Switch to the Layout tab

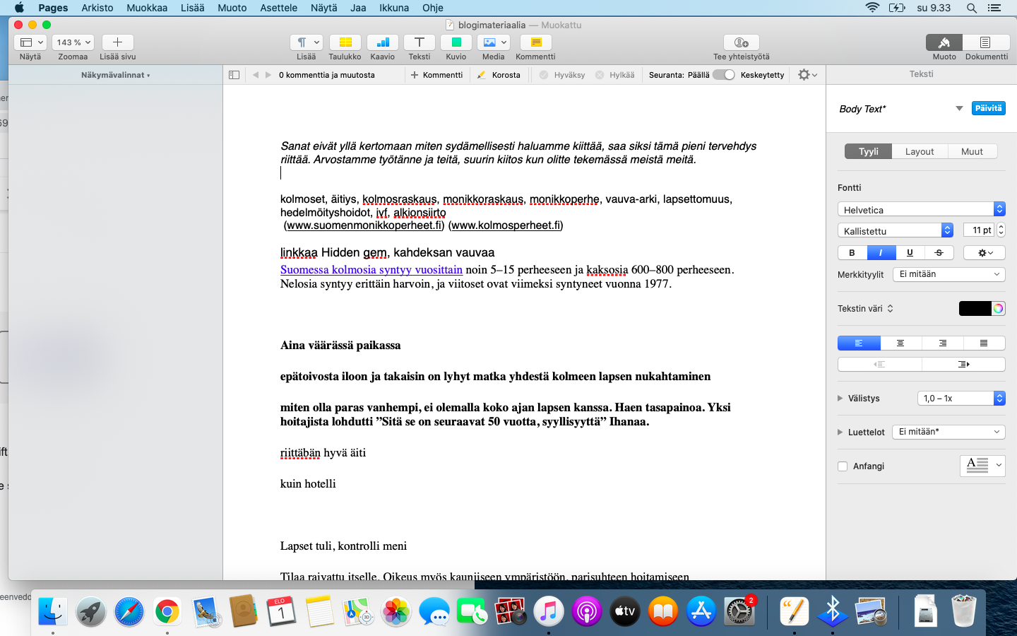tap(919, 152)
